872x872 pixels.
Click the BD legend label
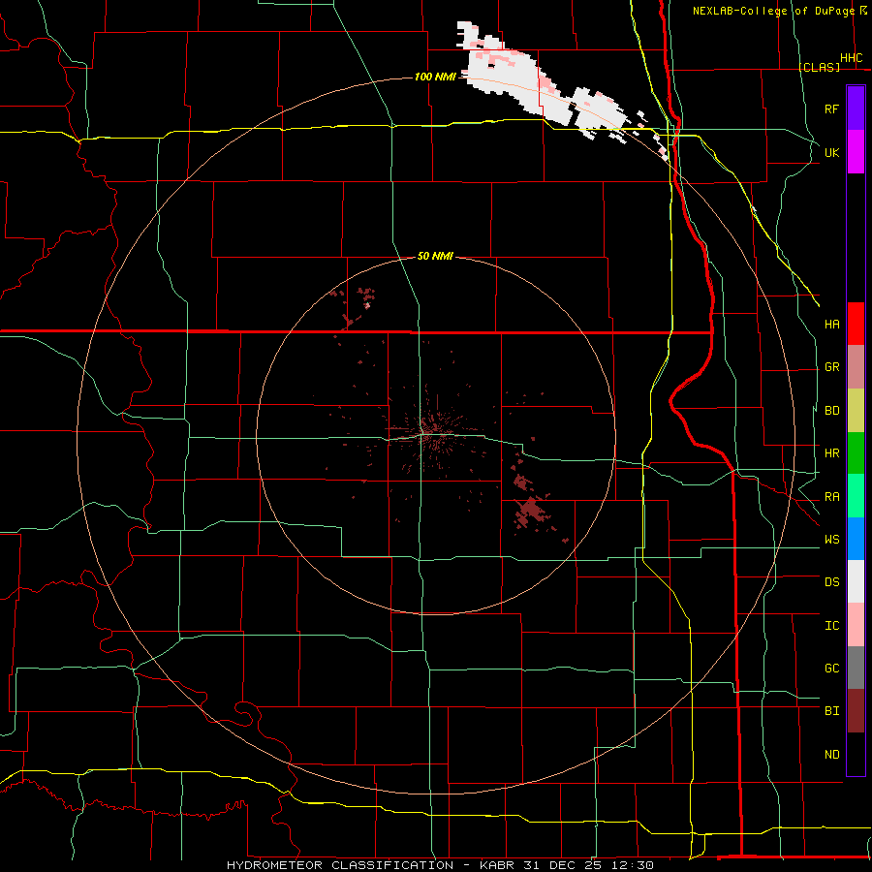click(831, 411)
